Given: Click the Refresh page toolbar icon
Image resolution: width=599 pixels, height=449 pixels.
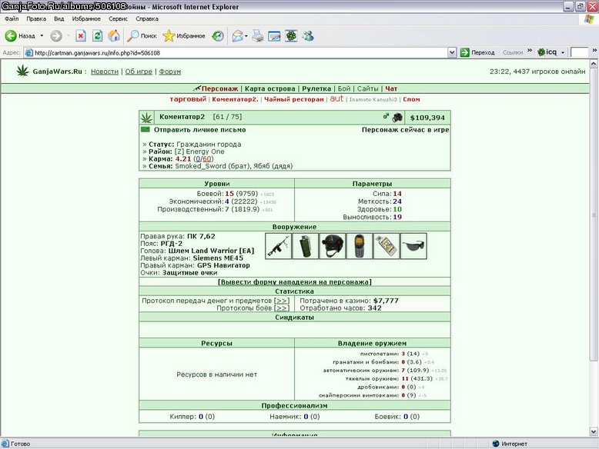Looking at the screenshot, I should tap(98, 36).
